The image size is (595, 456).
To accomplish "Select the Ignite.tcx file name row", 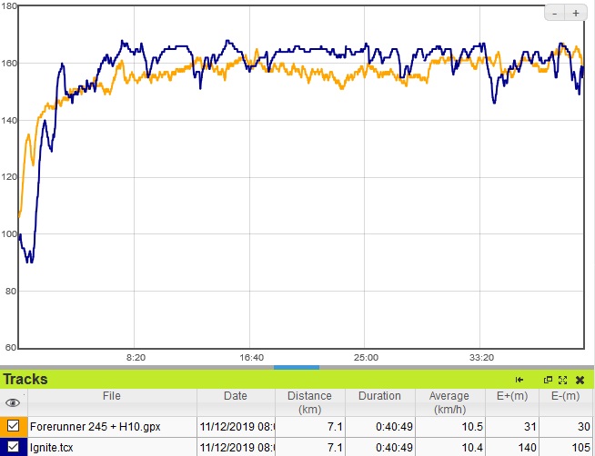I will (x=51, y=447).
